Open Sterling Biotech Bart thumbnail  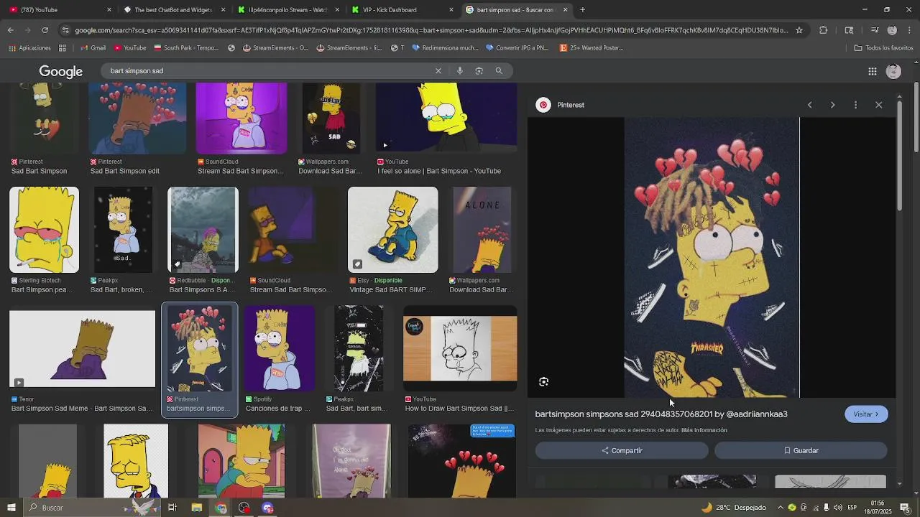(44, 230)
